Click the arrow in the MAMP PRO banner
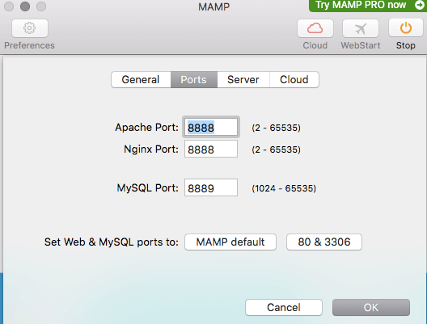 tap(420, 5)
